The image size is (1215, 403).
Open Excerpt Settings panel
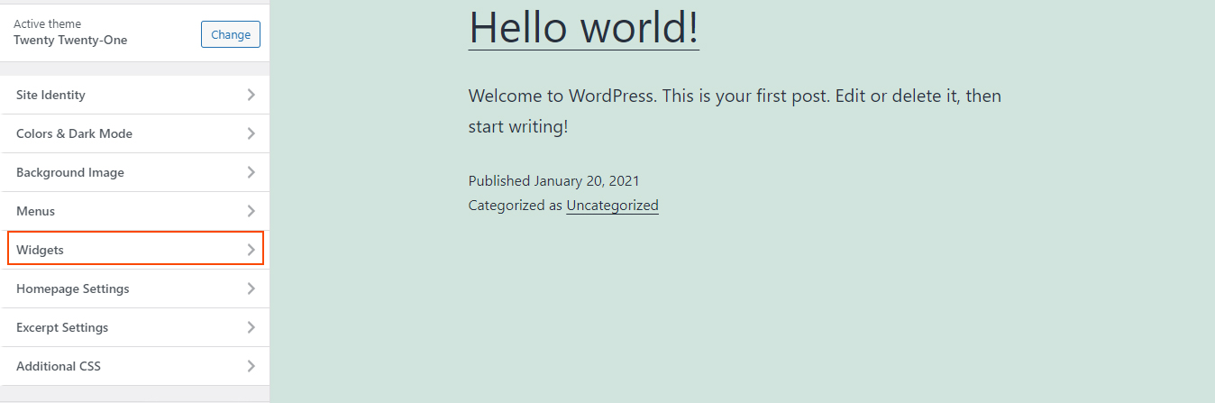(x=135, y=327)
